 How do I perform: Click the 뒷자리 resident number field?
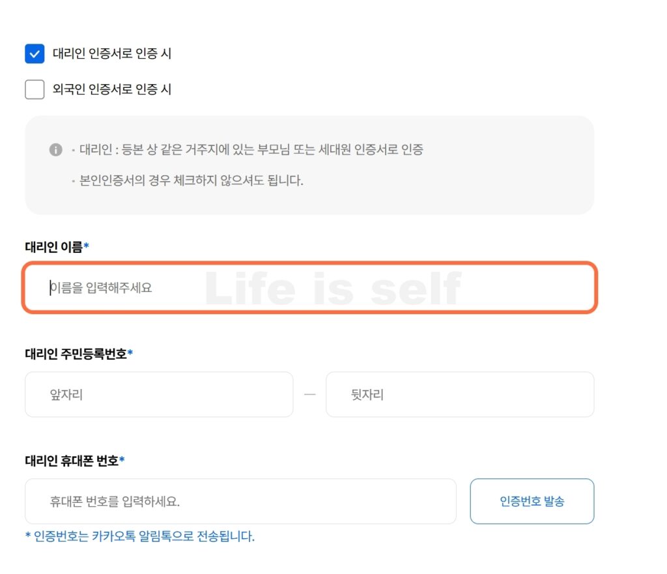[x=460, y=394]
